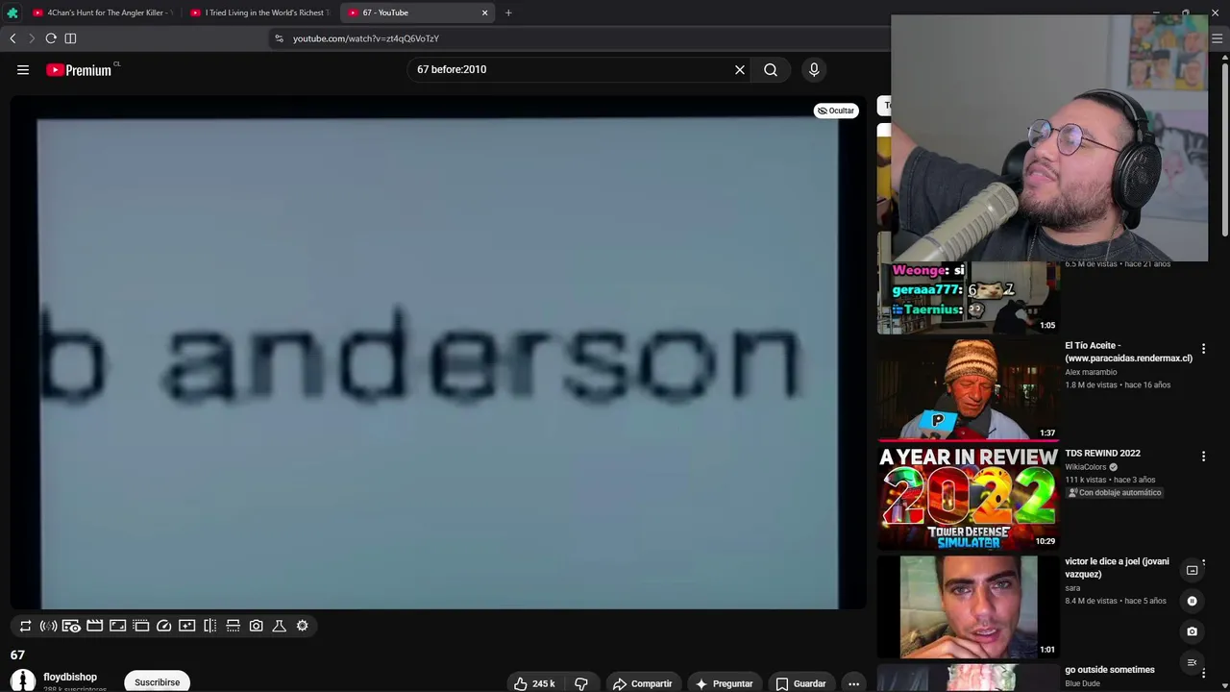This screenshot has height=692, width=1230.
Task: Click the WikiaColors channel name
Action: (x=1086, y=467)
